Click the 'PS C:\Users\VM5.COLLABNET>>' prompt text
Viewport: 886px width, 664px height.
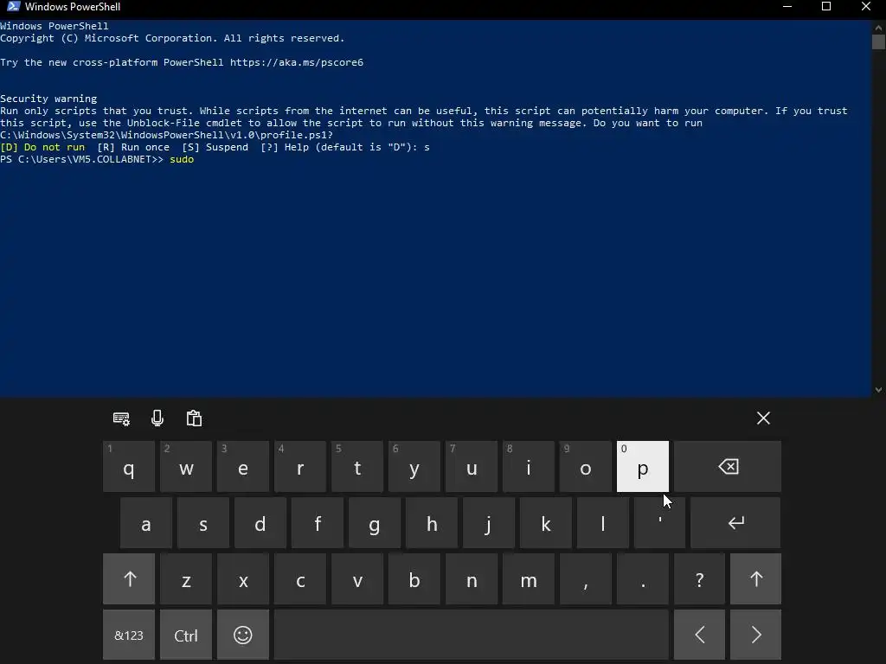pos(82,159)
